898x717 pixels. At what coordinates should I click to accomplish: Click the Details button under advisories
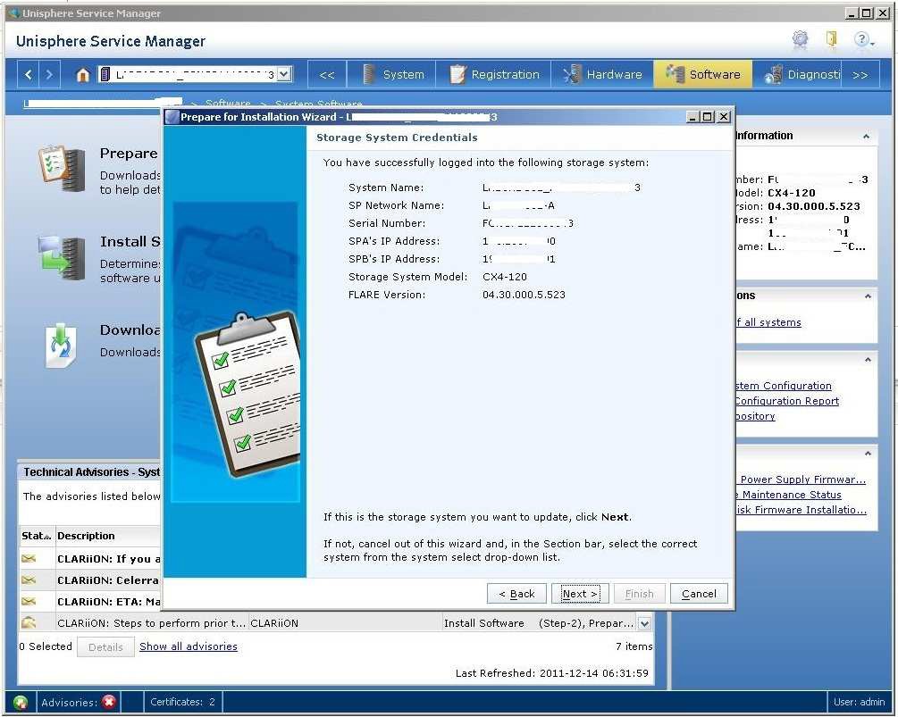pyautogui.click(x=106, y=647)
